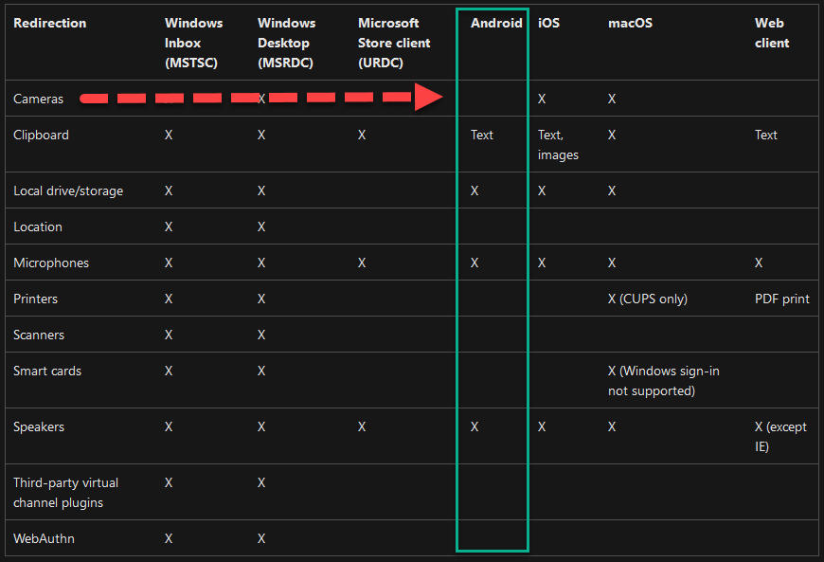Click Windows Desktop X in the Scanners row

pos(261,335)
